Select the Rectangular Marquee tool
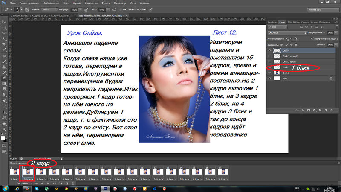 click(x=4, y=28)
